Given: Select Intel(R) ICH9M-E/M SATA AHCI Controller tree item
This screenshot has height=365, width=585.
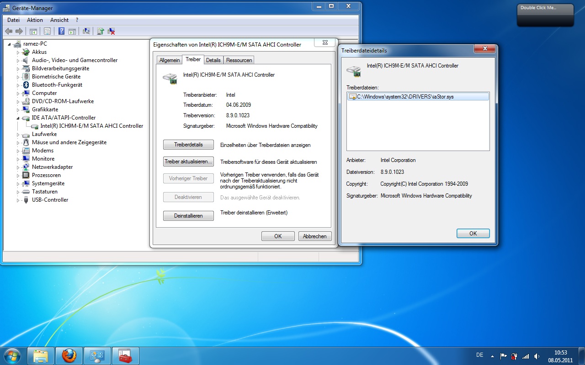Looking at the screenshot, I should point(92,126).
